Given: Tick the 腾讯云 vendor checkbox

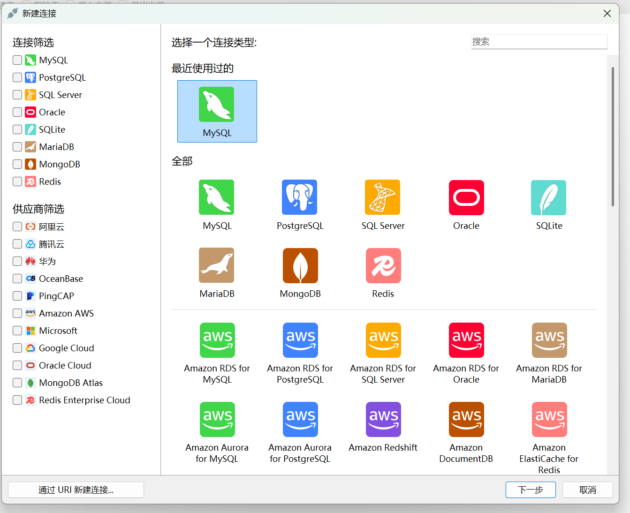Looking at the screenshot, I should click(x=17, y=244).
